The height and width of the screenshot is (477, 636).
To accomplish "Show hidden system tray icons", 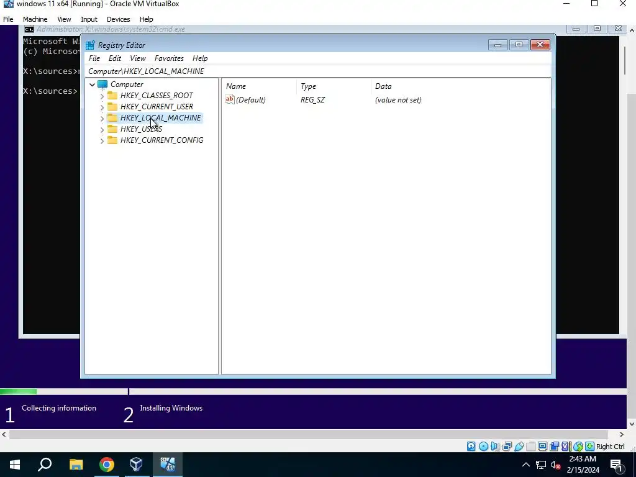I will pyautogui.click(x=525, y=465).
